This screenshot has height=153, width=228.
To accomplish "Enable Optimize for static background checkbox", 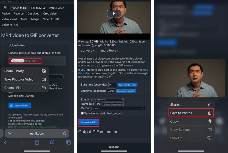I will pyautogui.click(x=82, y=113).
